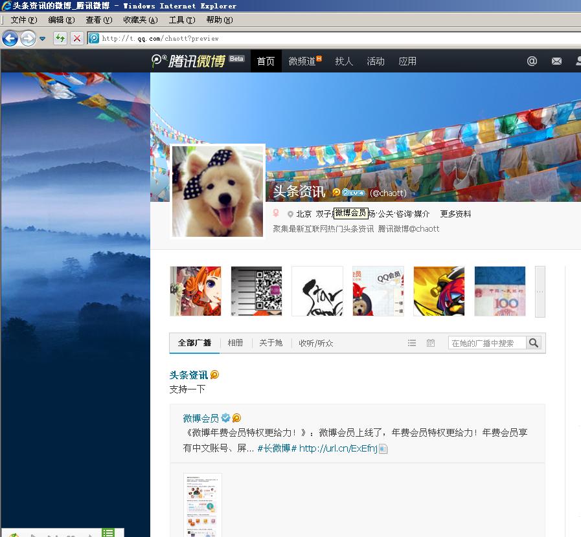
Task: Click the 在她的广播中搜索 search field
Action: [487, 343]
